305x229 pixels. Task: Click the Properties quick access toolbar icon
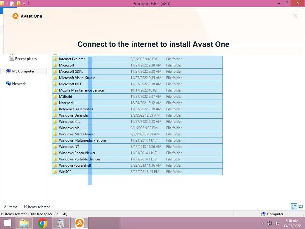(12, 3)
